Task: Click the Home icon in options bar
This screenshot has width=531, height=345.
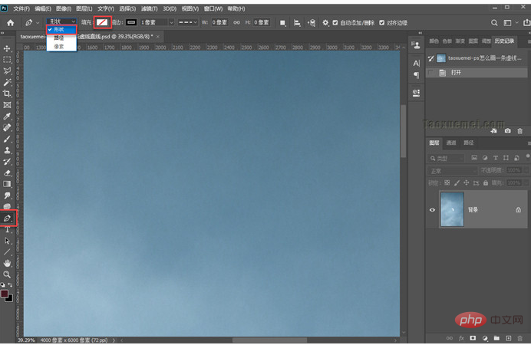Action: 10,23
